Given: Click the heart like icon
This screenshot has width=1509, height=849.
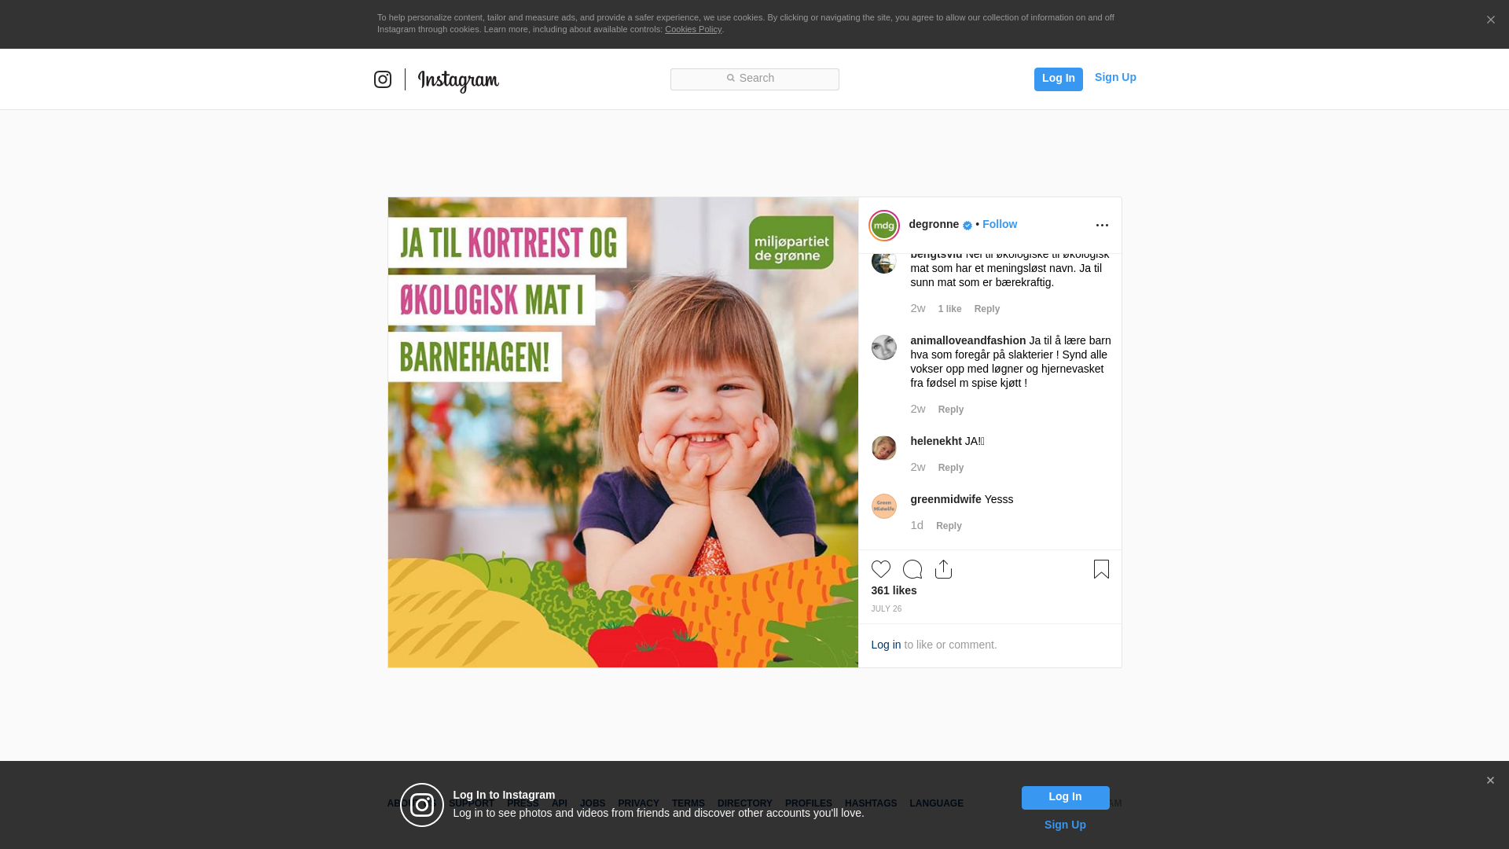Looking at the screenshot, I should click(x=880, y=569).
